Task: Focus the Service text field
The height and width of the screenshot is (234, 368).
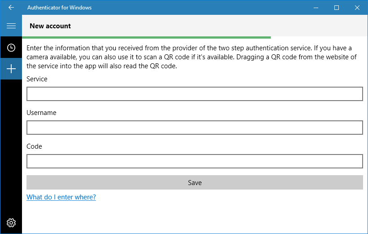Action: [194, 94]
